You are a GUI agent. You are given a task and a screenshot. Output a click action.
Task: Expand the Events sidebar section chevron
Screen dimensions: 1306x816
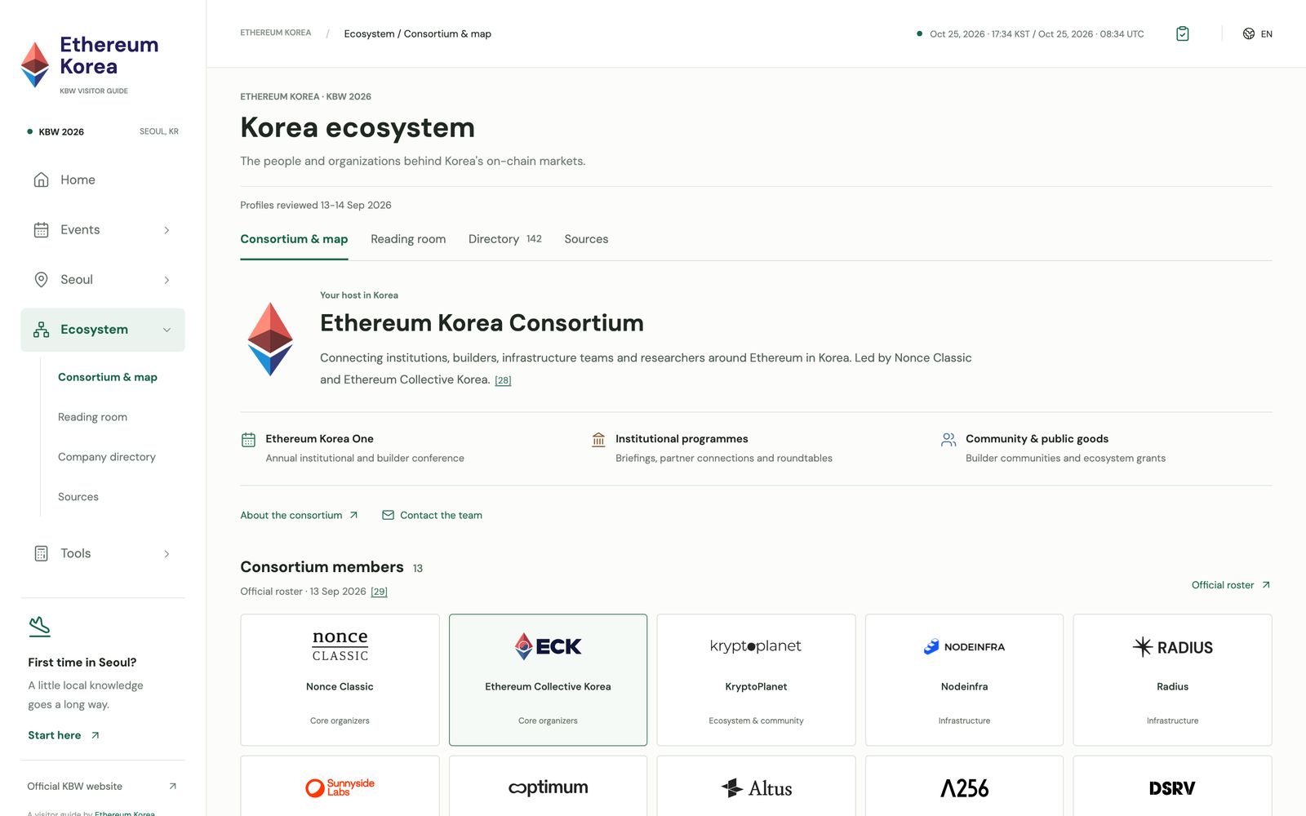pos(167,230)
